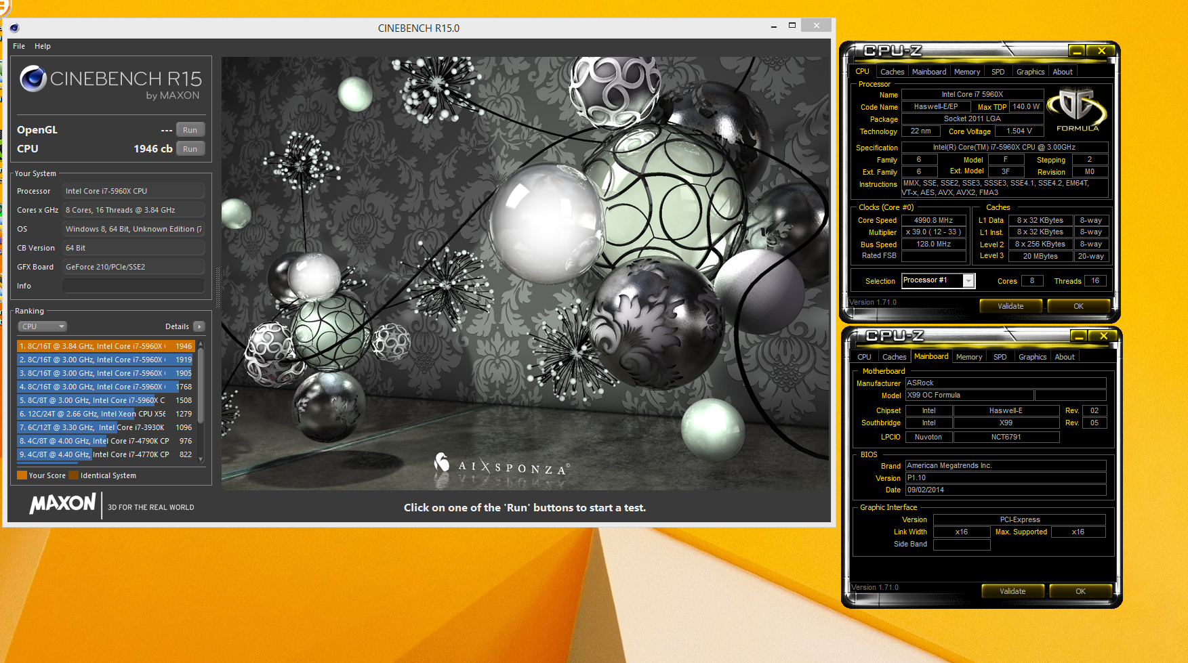The height and width of the screenshot is (663, 1188).
Task: Open the File menu in Cinebench
Action: pyautogui.click(x=19, y=46)
